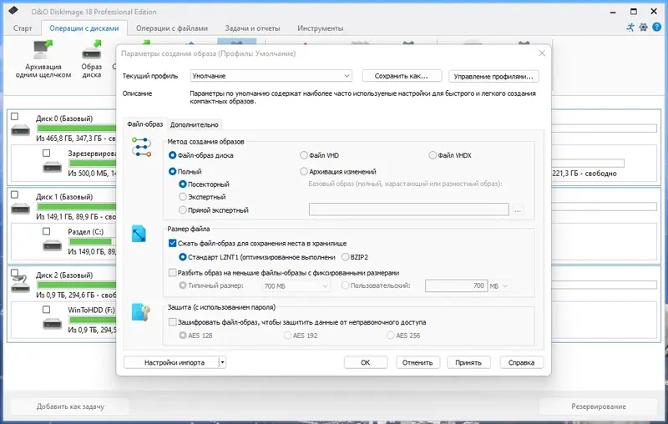Click the O&O DiskImage app logo icon
The width and height of the screenshot is (668, 424).
click(13, 10)
